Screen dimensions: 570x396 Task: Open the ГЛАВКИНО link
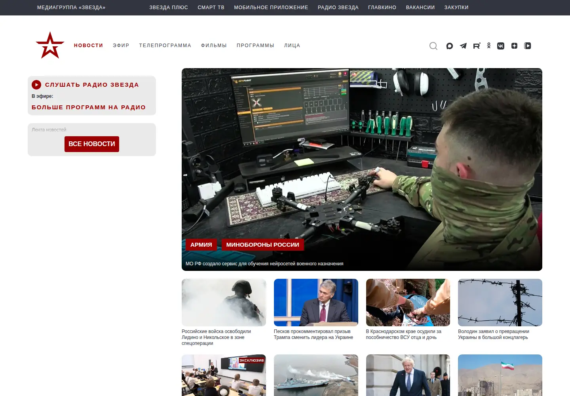click(x=382, y=8)
